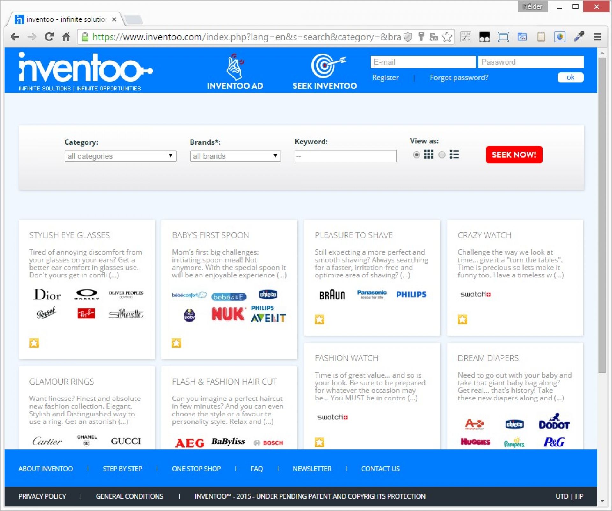Click the browser home icon

pyautogui.click(x=66, y=37)
